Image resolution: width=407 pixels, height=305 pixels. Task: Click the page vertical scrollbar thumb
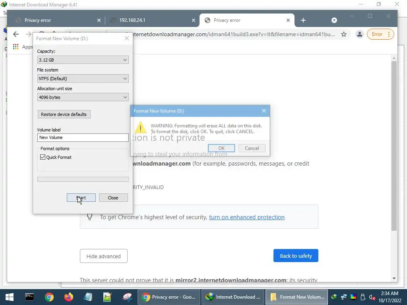click(394, 145)
